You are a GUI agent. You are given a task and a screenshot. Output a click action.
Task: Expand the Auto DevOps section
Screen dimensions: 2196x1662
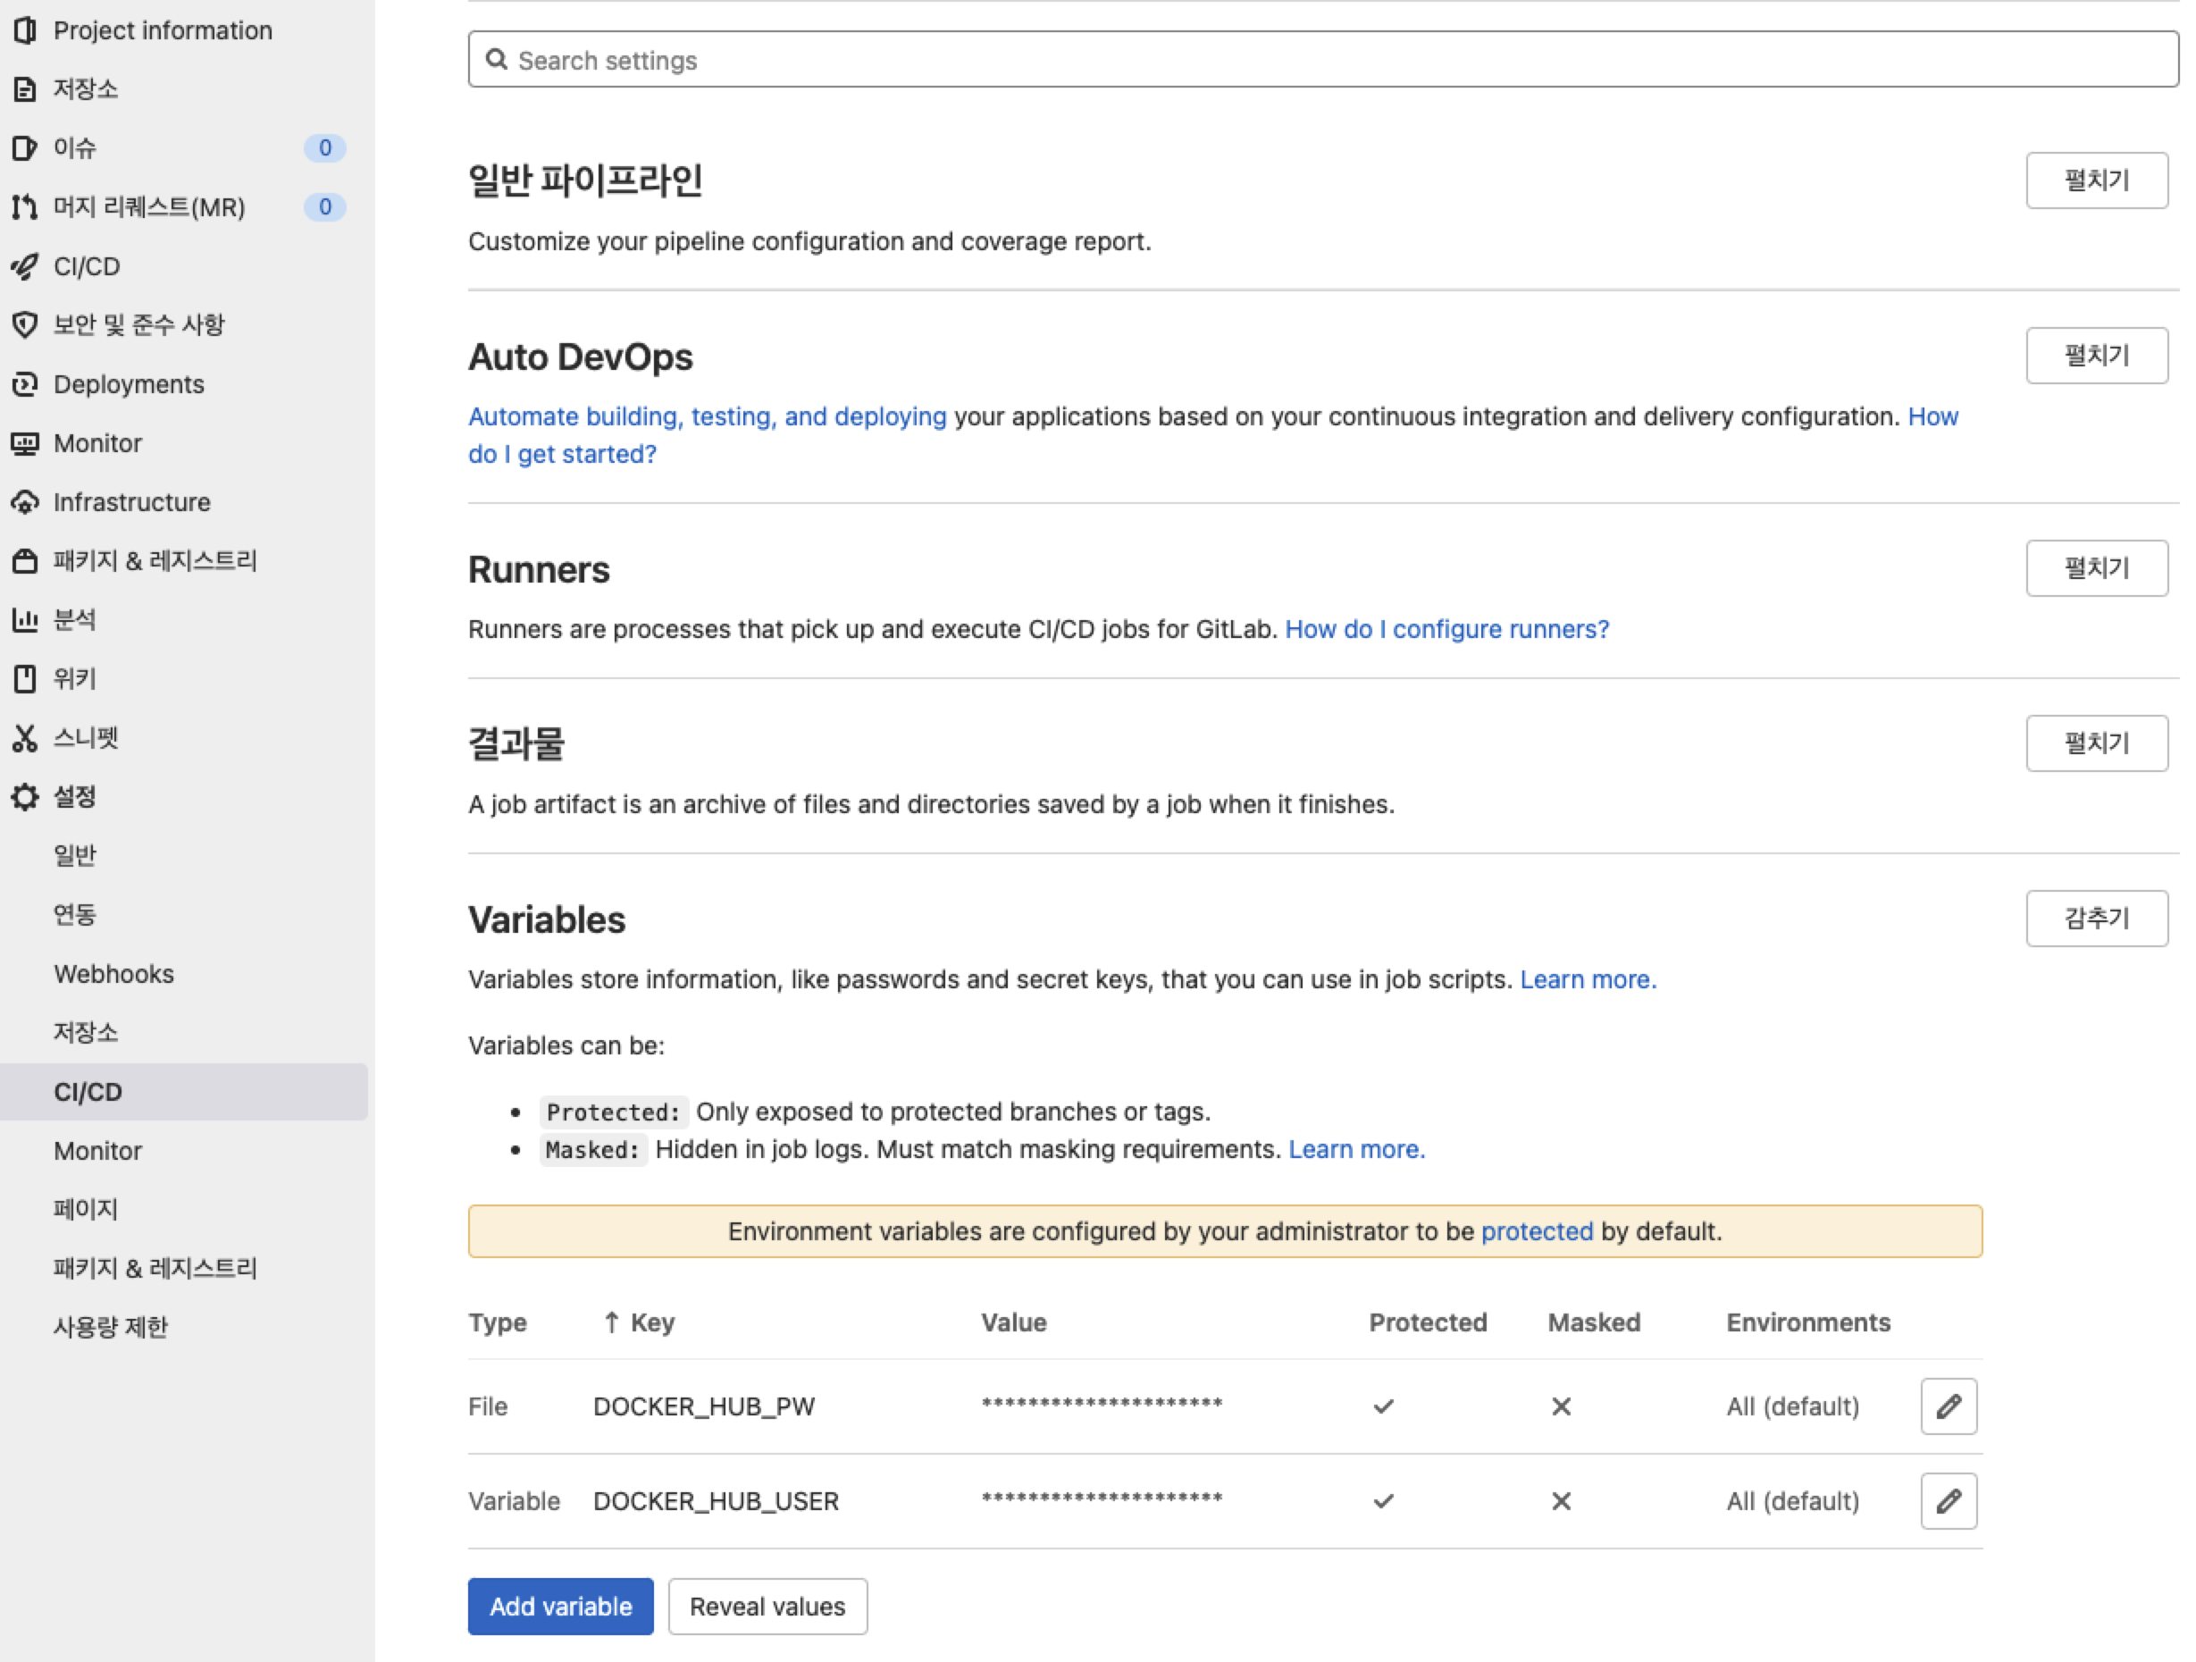coord(2096,356)
